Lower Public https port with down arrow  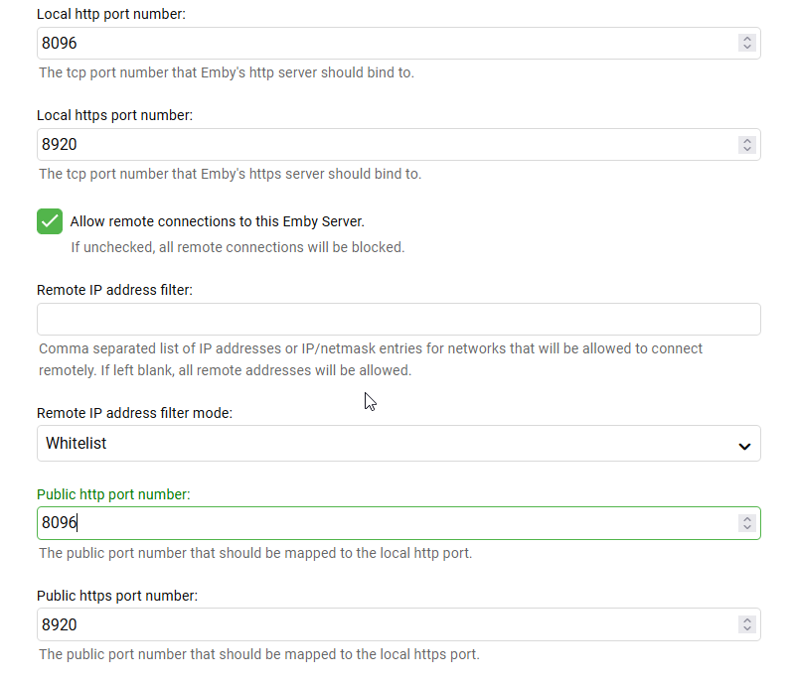[747, 629]
